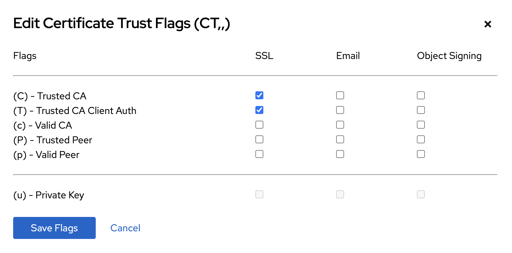Check Trusted CA Client Auth for Object Signing
512x253 pixels.
point(421,110)
